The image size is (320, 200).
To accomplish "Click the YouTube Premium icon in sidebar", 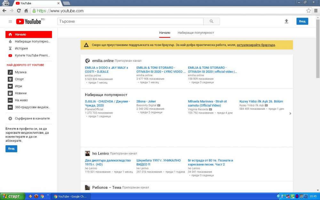I will click(x=10, y=55).
